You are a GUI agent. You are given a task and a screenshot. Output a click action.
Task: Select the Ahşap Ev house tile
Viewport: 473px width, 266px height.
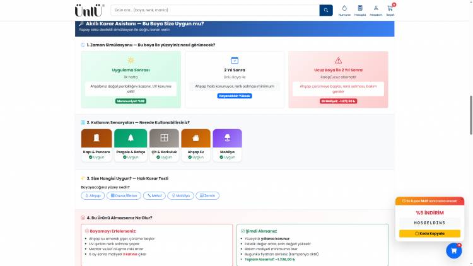point(196,145)
